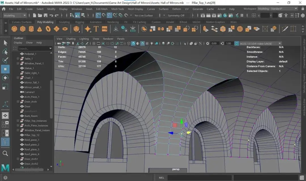Select Camera1 in the Outliner
The image size is (306, 181).
(30, 92)
